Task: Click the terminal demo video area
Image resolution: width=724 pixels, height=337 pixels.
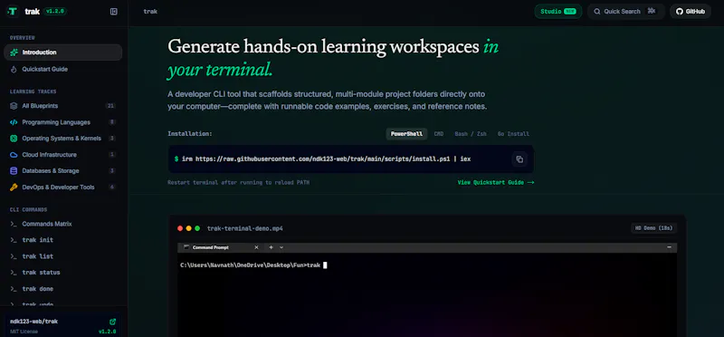Action: coord(427,290)
